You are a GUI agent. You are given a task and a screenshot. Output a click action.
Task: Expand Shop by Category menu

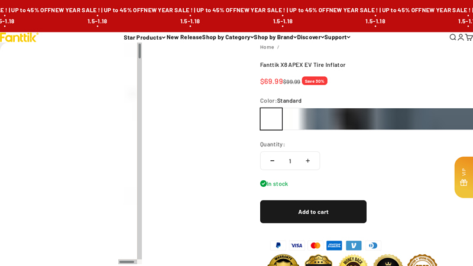coord(228,37)
